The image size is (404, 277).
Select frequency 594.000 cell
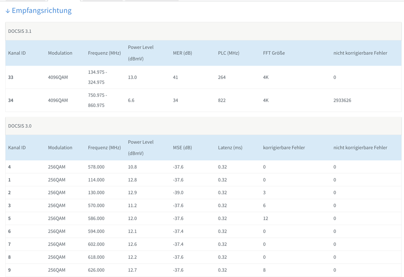point(96,231)
